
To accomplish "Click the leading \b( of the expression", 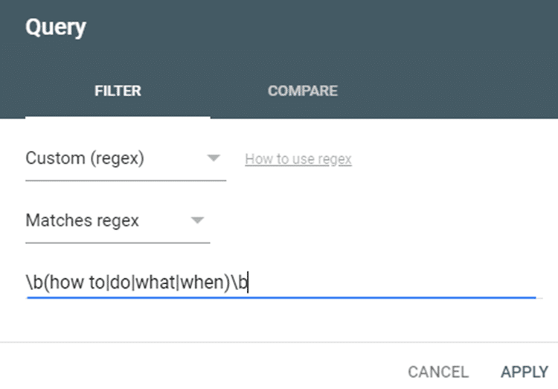I will click(37, 283).
